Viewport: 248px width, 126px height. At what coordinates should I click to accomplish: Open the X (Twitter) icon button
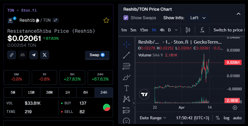click(45, 55)
